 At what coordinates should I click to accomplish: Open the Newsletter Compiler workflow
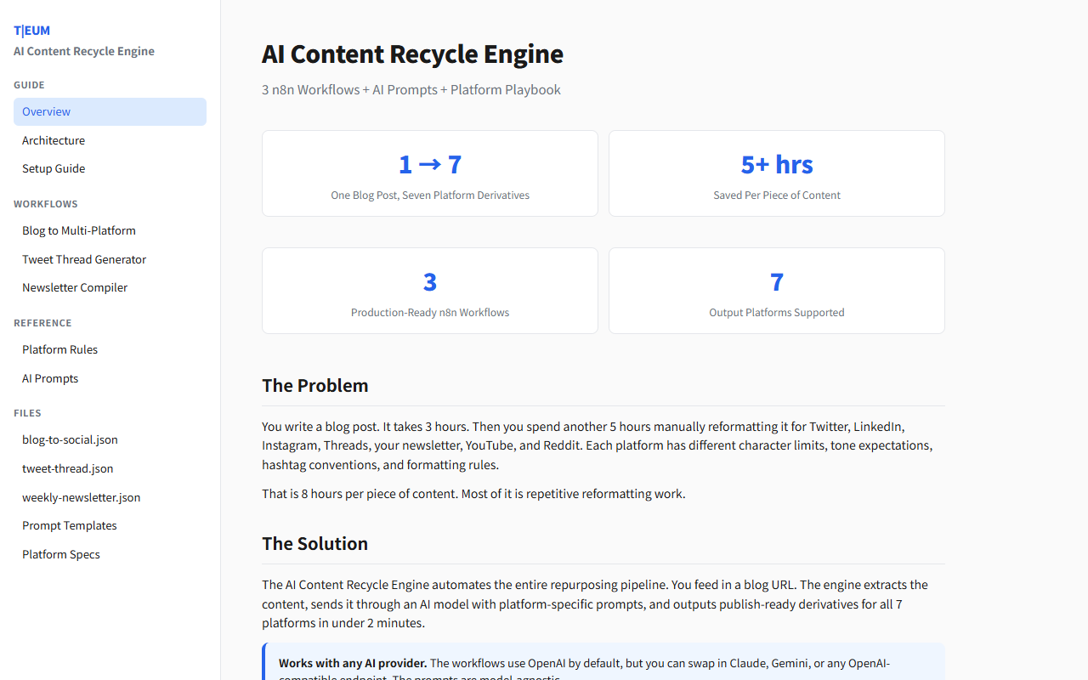click(x=75, y=287)
